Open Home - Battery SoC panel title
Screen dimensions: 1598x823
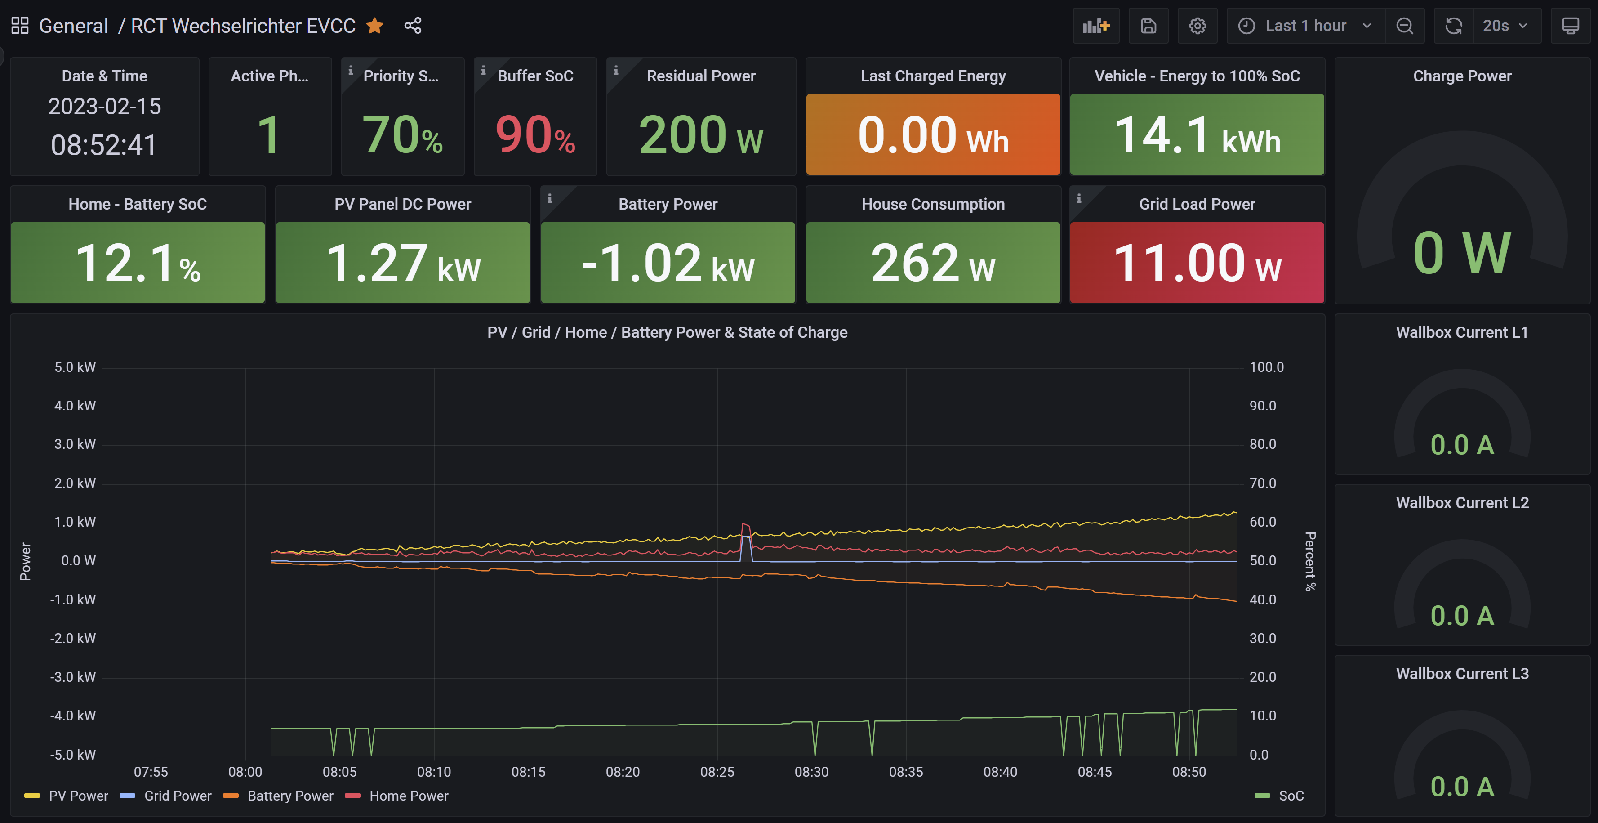pos(138,204)
